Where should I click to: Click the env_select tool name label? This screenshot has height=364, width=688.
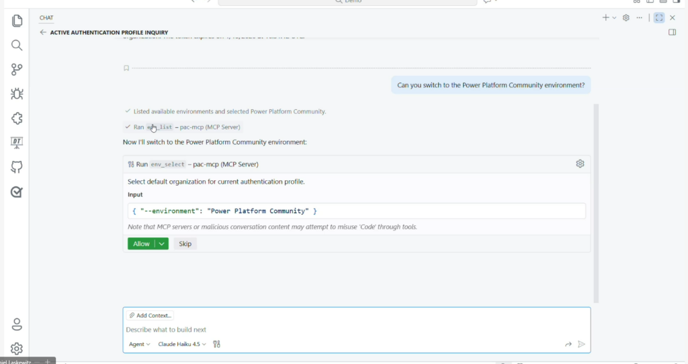[167, 164]
